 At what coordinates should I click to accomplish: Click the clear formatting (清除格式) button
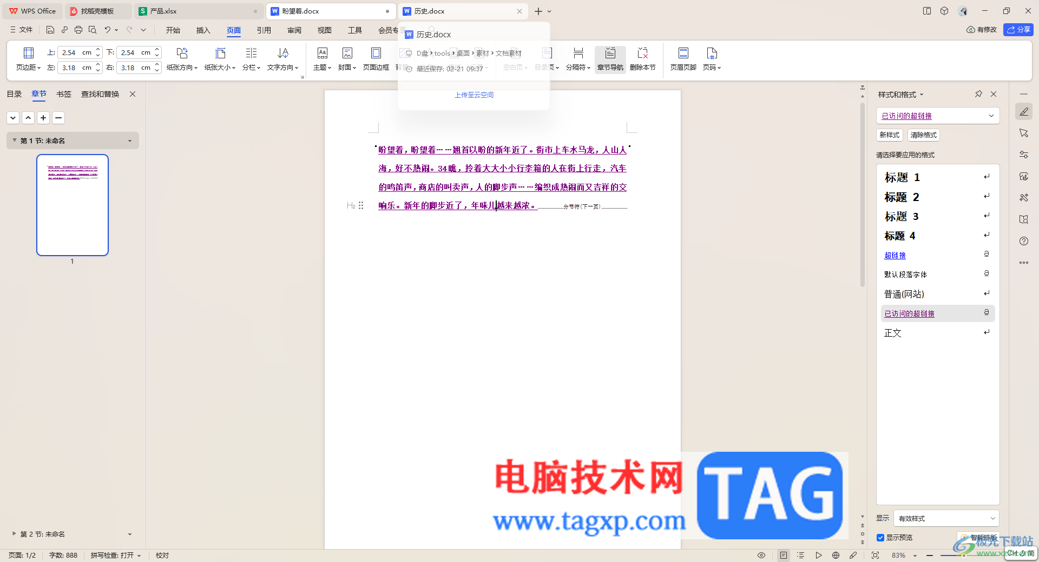pyautogui.click(x=923, y=135)
